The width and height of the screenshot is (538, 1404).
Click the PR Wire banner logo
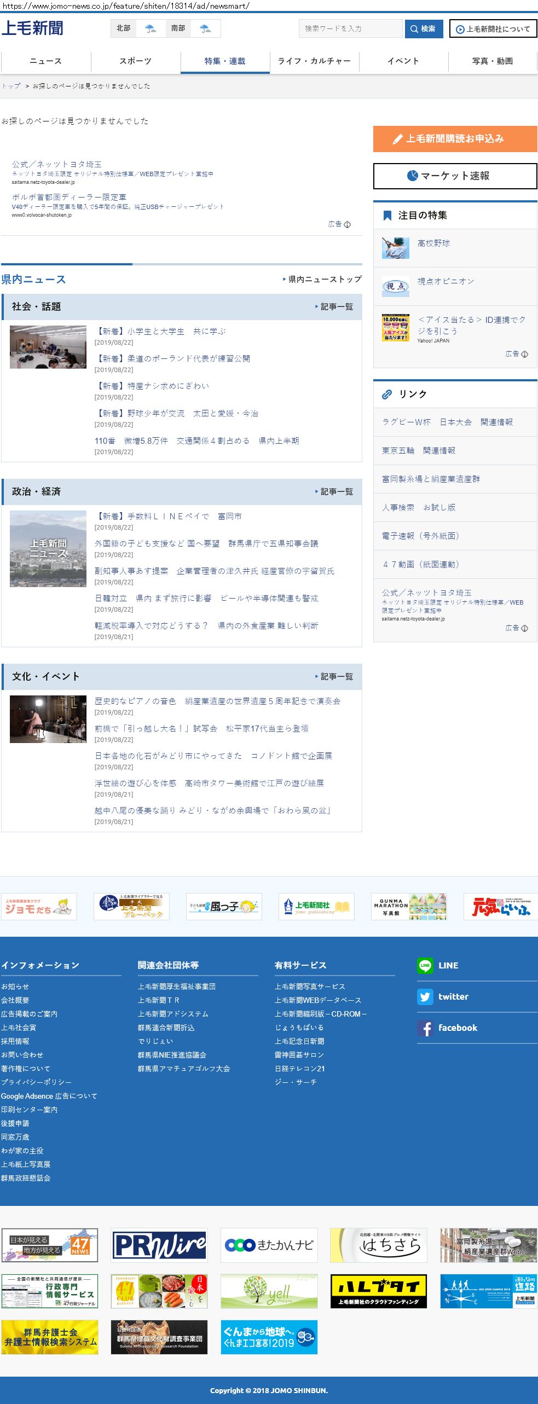(159, 1245)
